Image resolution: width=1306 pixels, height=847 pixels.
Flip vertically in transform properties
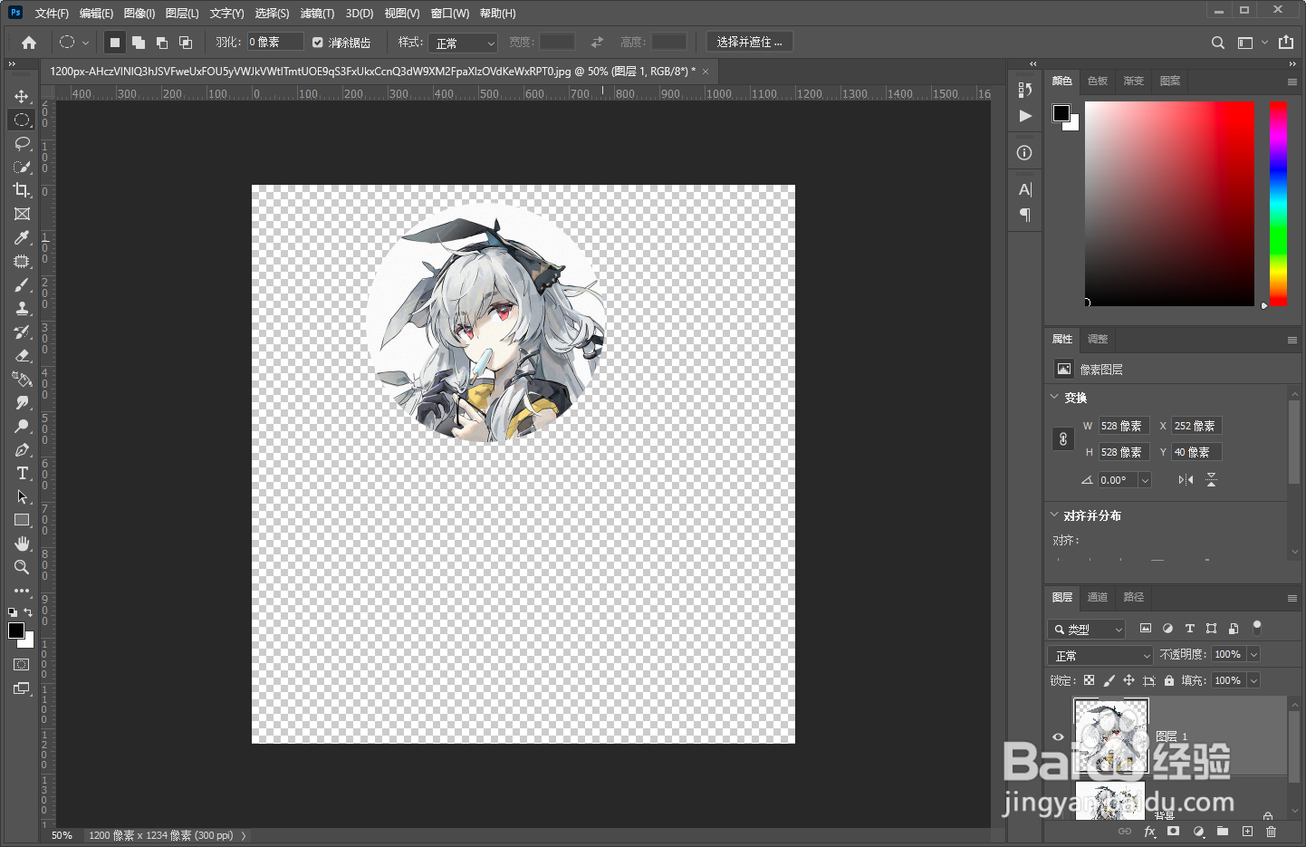[x=1211, y=480]
